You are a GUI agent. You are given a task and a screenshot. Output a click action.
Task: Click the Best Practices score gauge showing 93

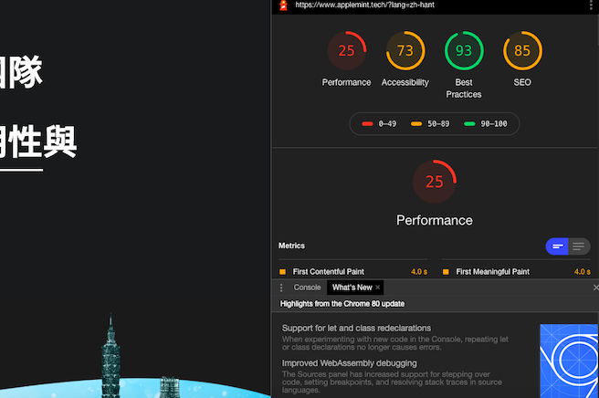(x=464, y=51)
